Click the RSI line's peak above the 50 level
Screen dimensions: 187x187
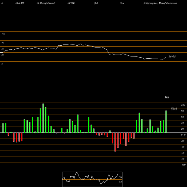[80, 44]
